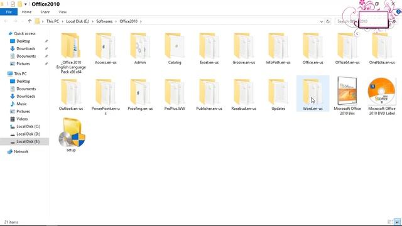Select the Office.en-us folder
This screenshot has width=402, height=226.
pyautogui.click(x=313, y=49)
